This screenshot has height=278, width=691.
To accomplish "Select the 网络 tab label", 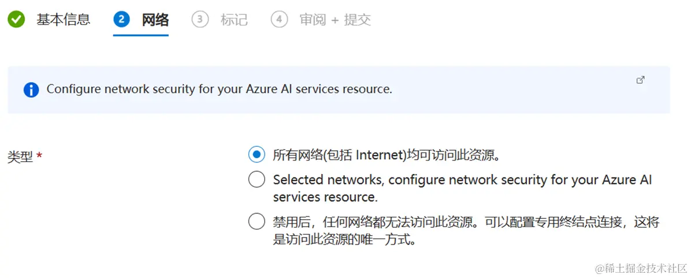I will coord(155,20).
